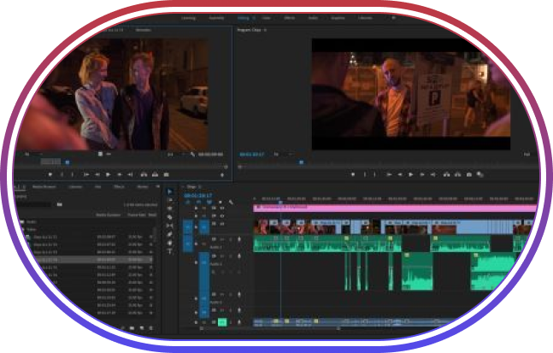This screenshot has height=353, width=553.
Task: Open Program panel menu icon
Action: tap(265, 30)
